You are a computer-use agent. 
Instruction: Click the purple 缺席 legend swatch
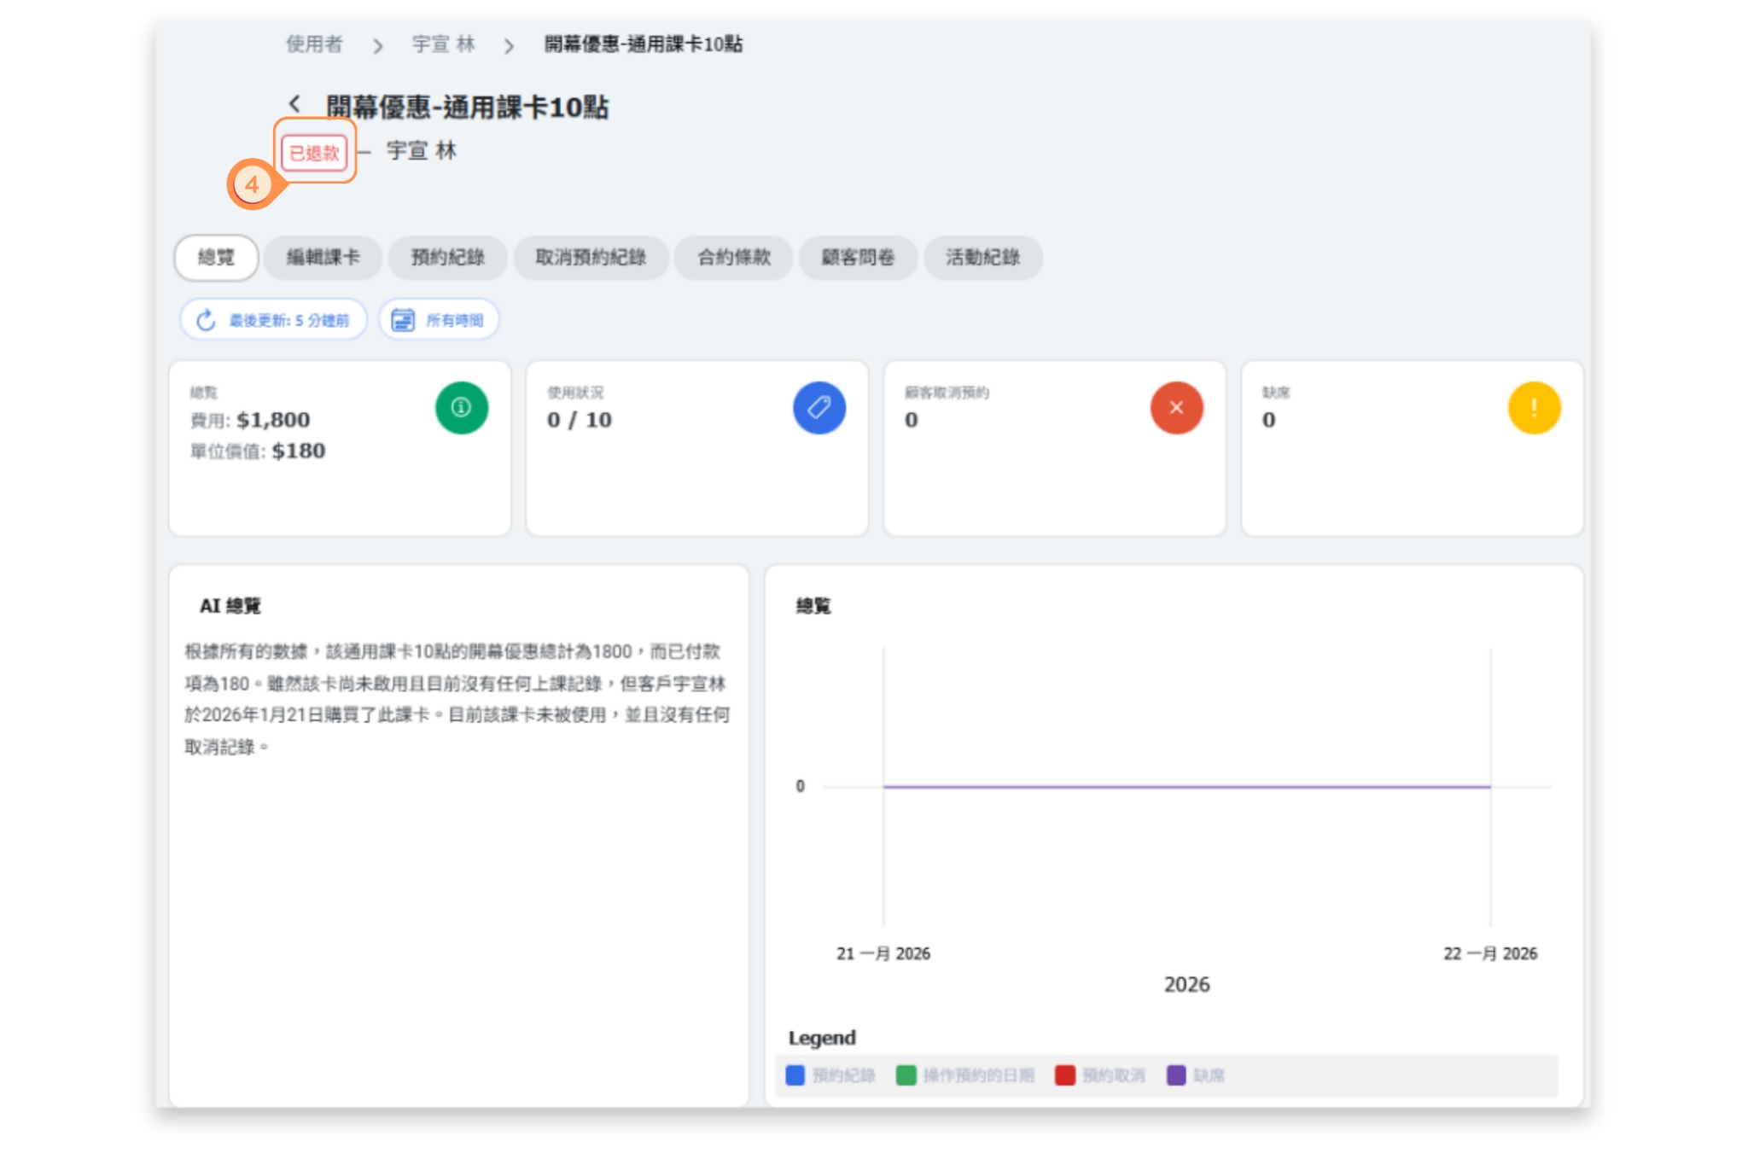pos(1176,1075)
